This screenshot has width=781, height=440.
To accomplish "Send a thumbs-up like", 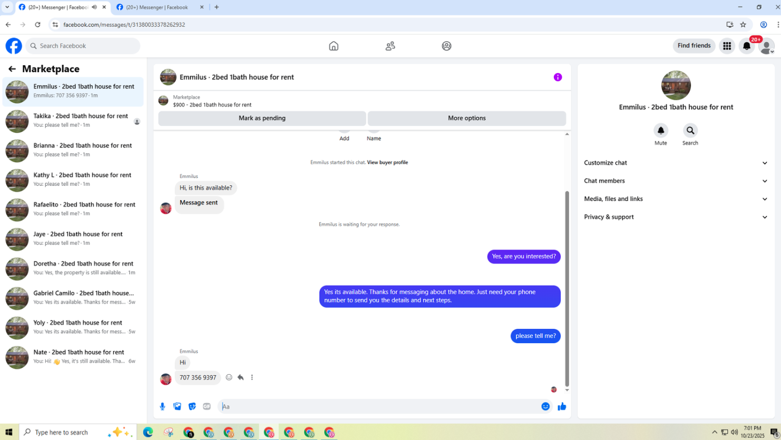I will click(x=562, y=406).
